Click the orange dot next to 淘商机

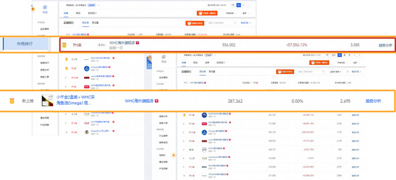173,155
